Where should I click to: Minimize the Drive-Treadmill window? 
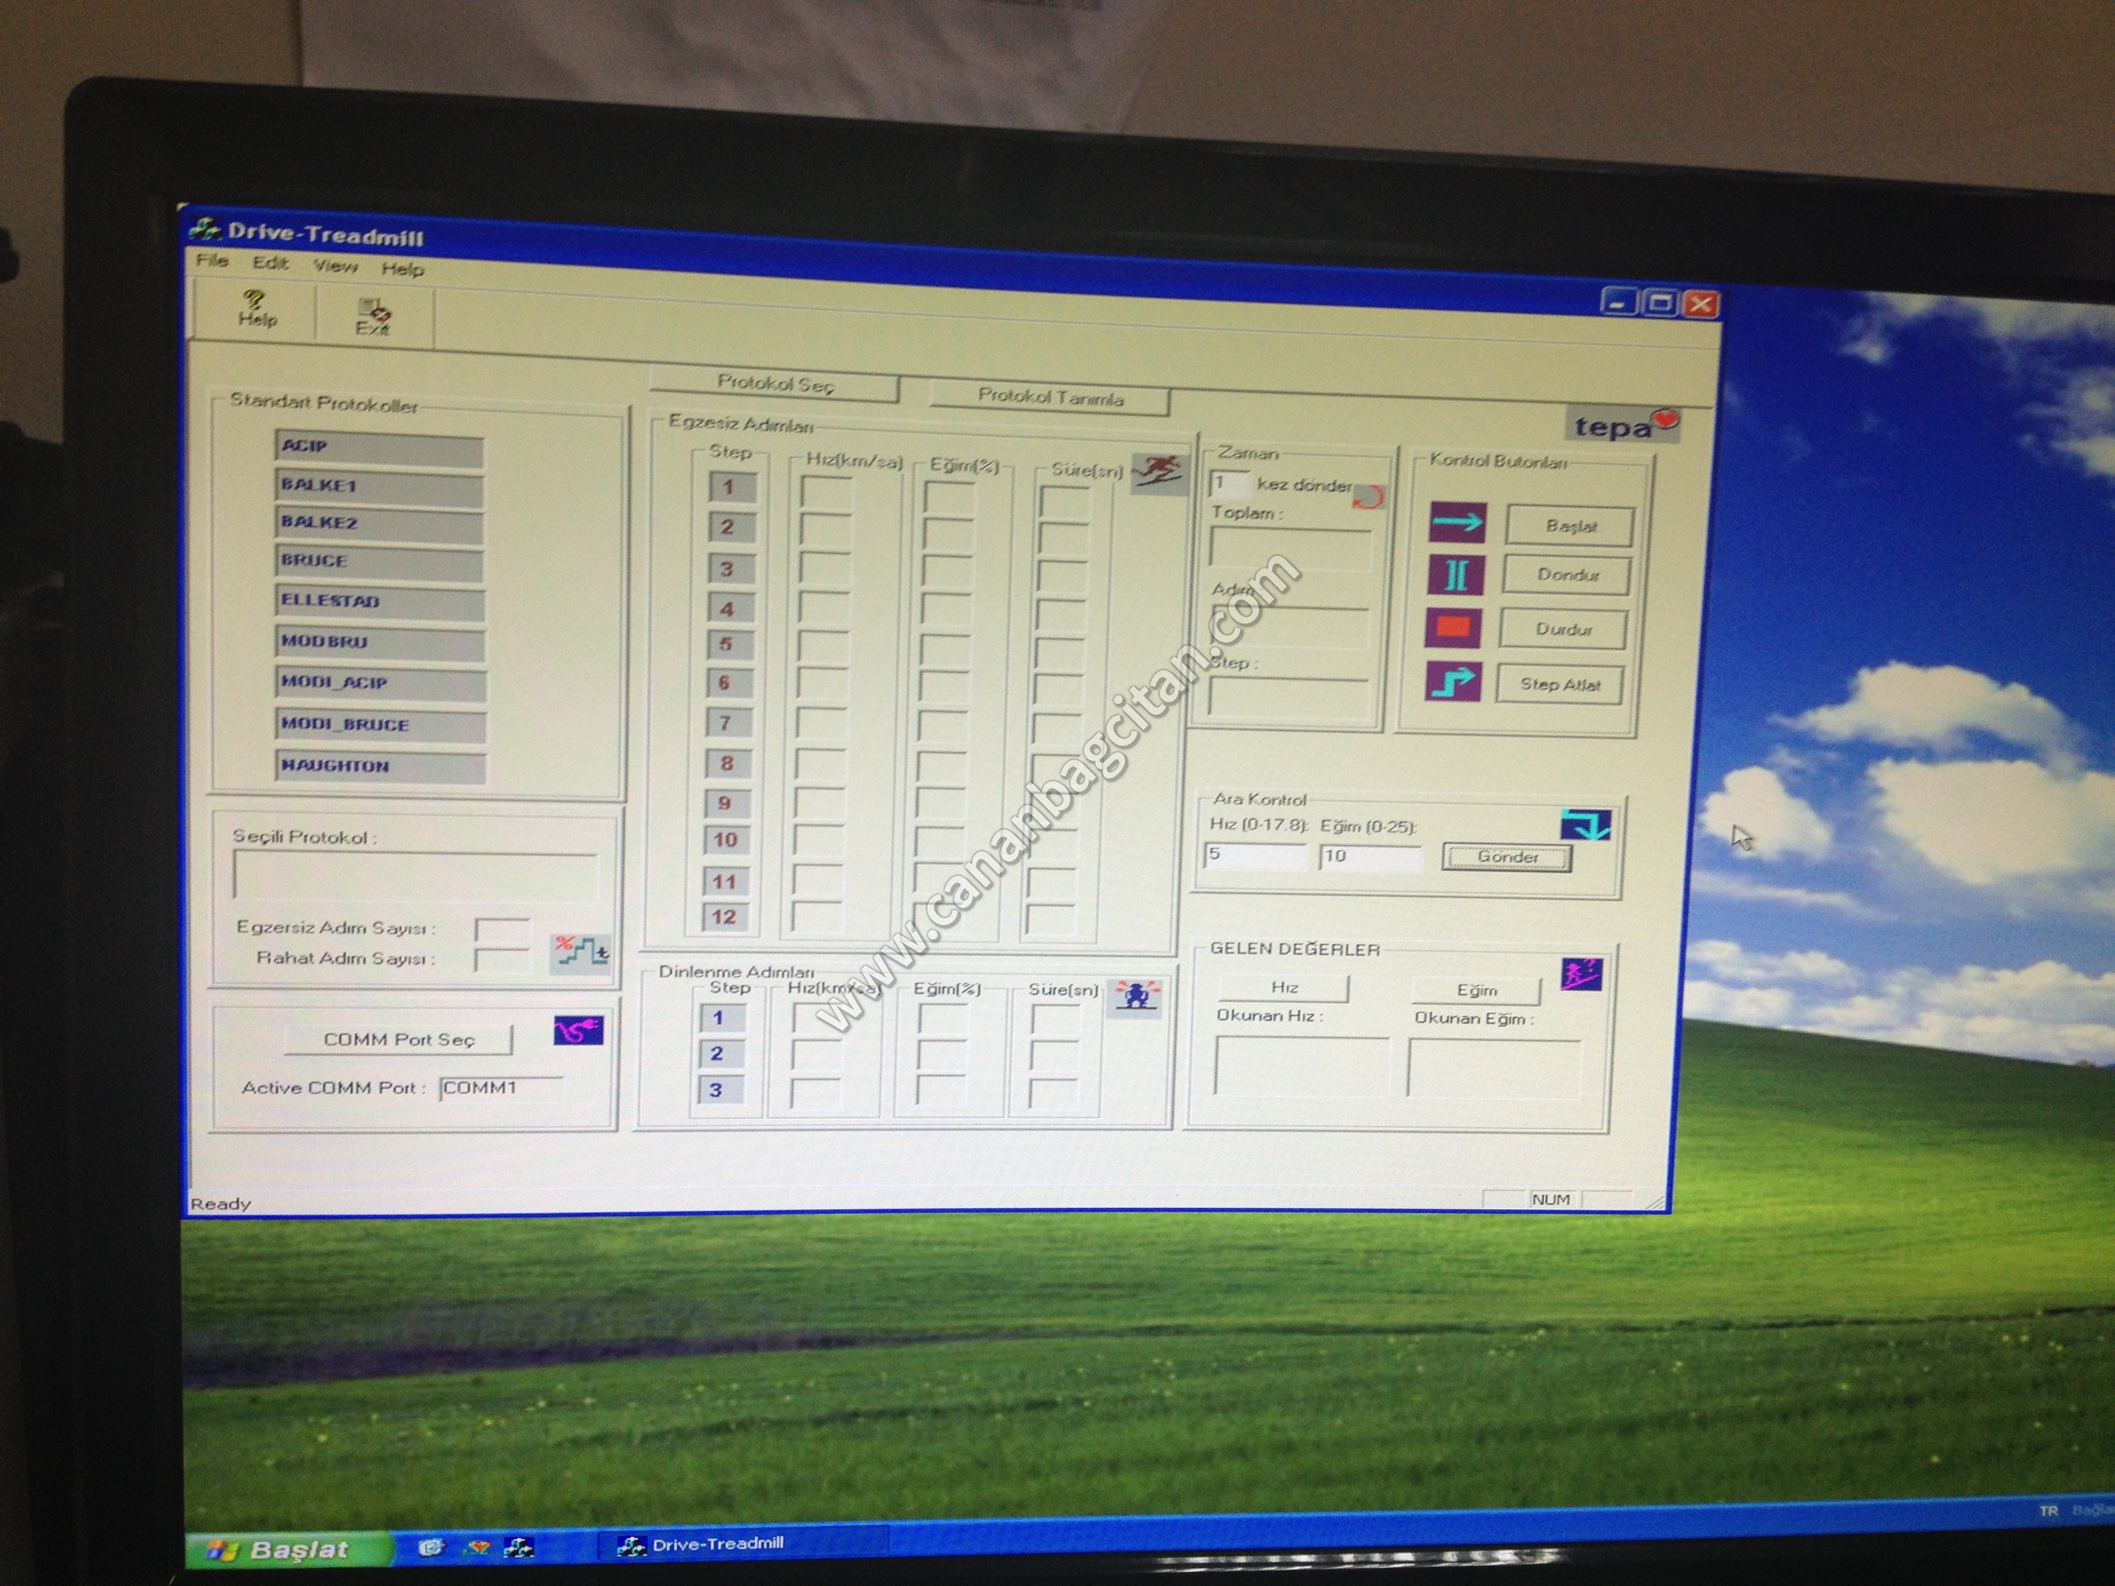[1618, 302]
